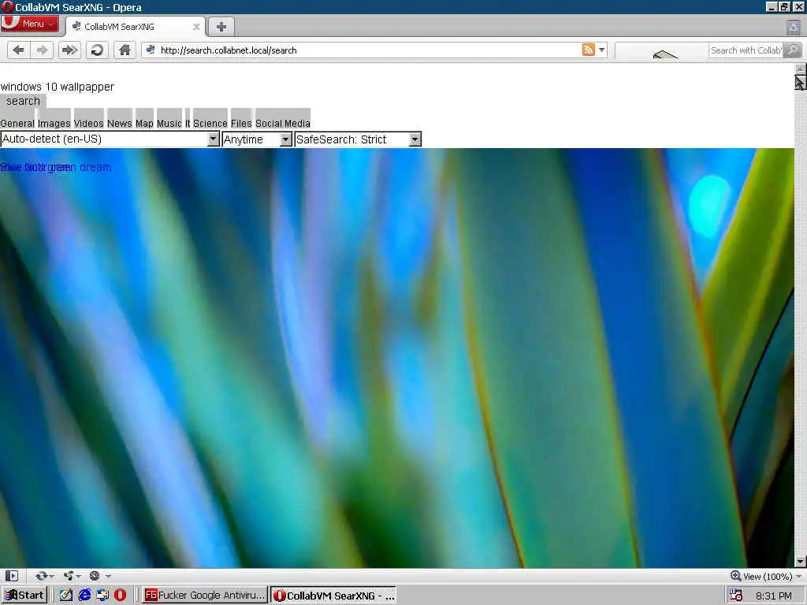Open the blue green dream result link
The width and height of the screenshot is (807, 605).
click(56, 167)
